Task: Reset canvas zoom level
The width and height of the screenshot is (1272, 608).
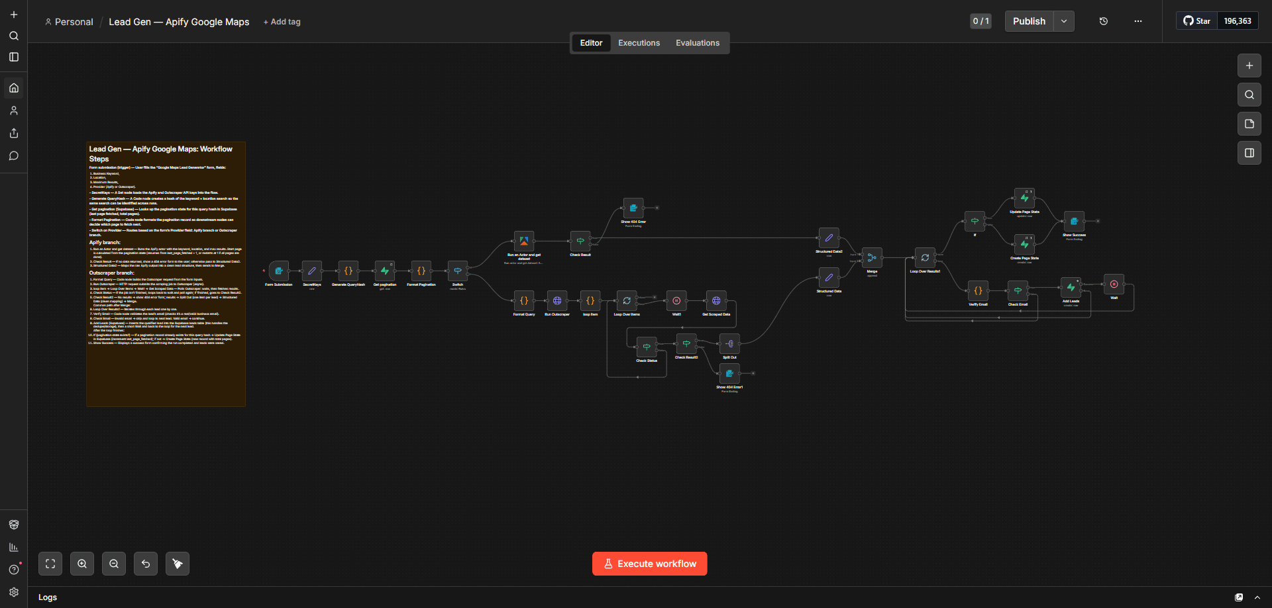Action: [146, 564]
